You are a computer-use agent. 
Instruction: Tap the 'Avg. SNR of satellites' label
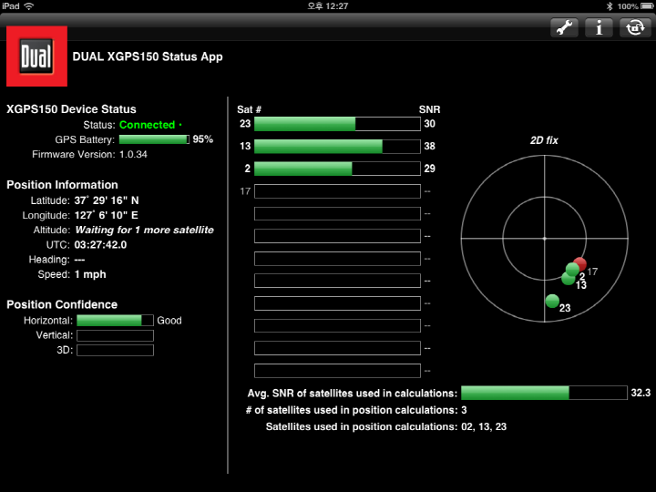tap(353, 394)
